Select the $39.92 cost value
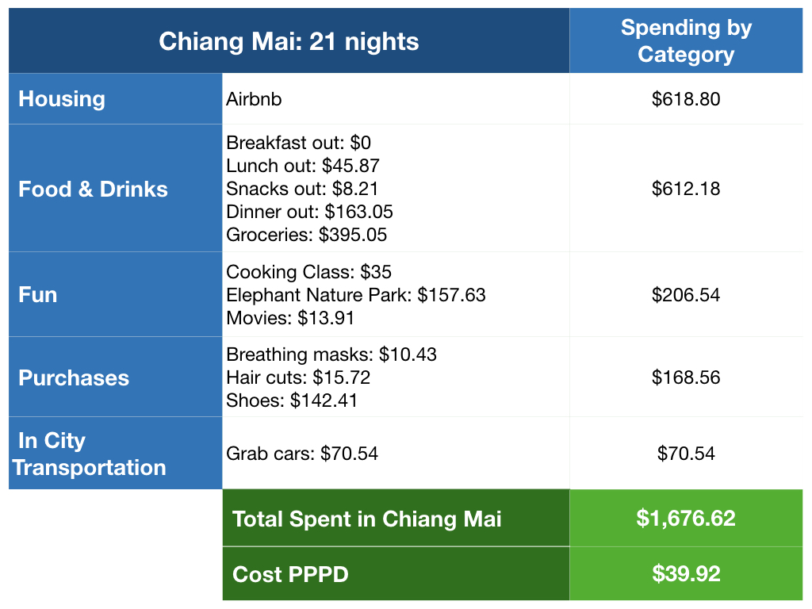This screenshot has width=812, height=609. pyautogui.click(x=686, y=574)
